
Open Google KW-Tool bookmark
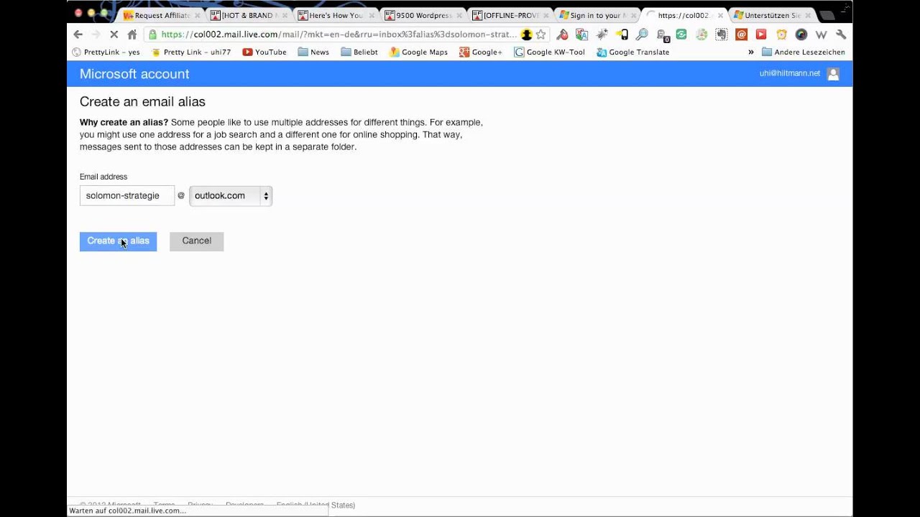click(x=549, y=52)
